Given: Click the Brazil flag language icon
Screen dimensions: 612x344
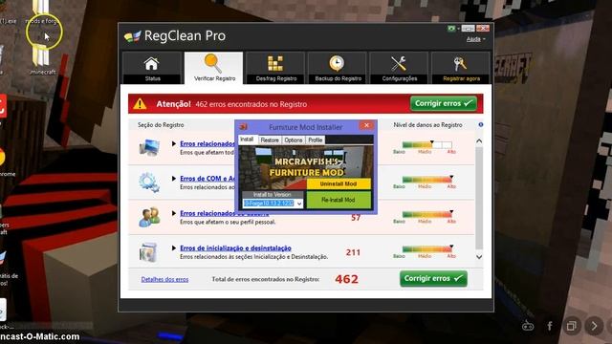Looking at the screenshot, I should click(x=451, y=29).
